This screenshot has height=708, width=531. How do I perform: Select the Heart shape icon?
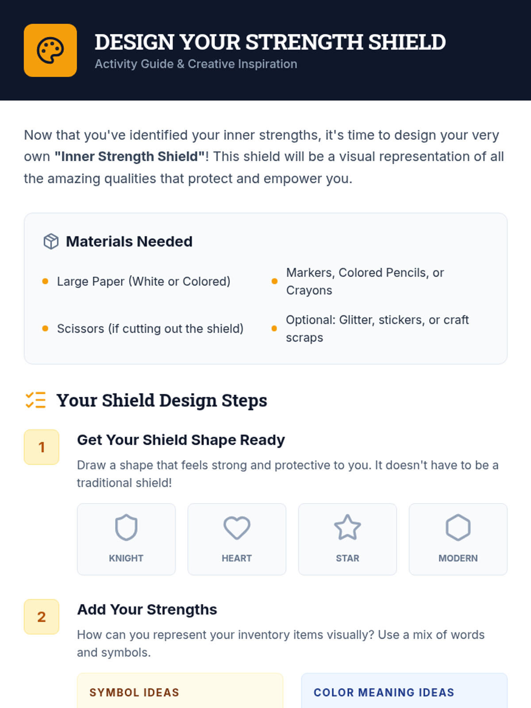point(237,527)
